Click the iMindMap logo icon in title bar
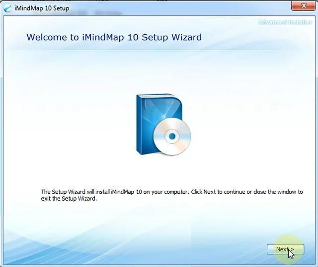 pos(7,8)
